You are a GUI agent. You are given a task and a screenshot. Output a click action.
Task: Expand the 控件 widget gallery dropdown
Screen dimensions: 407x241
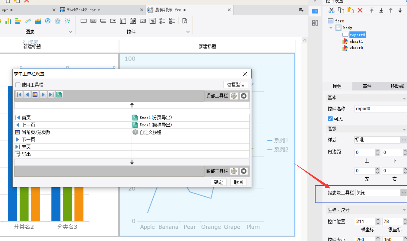point(188,32)
